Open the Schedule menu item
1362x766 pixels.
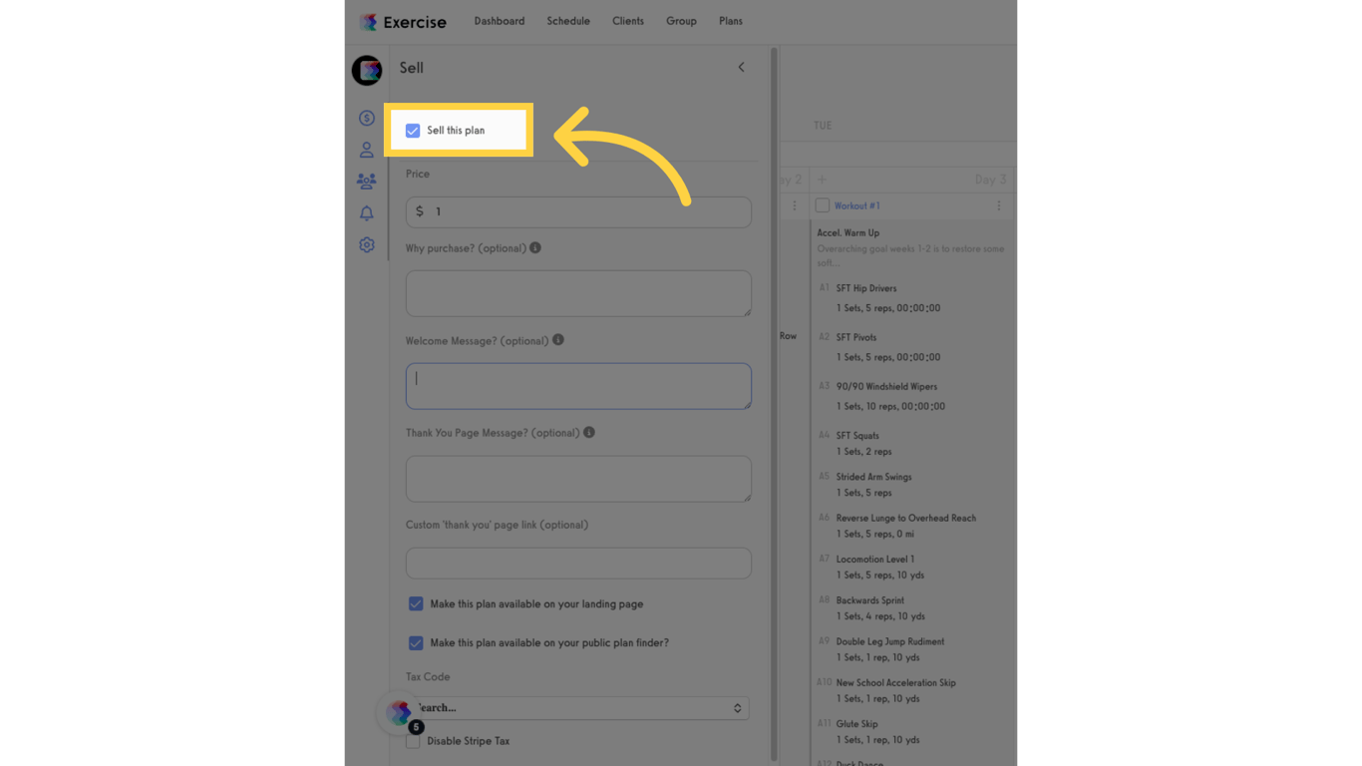pyautogui.click(x=568, y=20)
